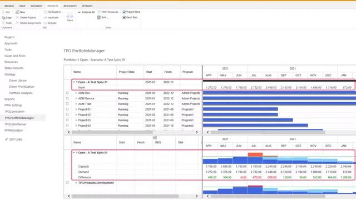
Task: Expand the TPGProducts.Development resource row
Action: [x=76, y=183]
